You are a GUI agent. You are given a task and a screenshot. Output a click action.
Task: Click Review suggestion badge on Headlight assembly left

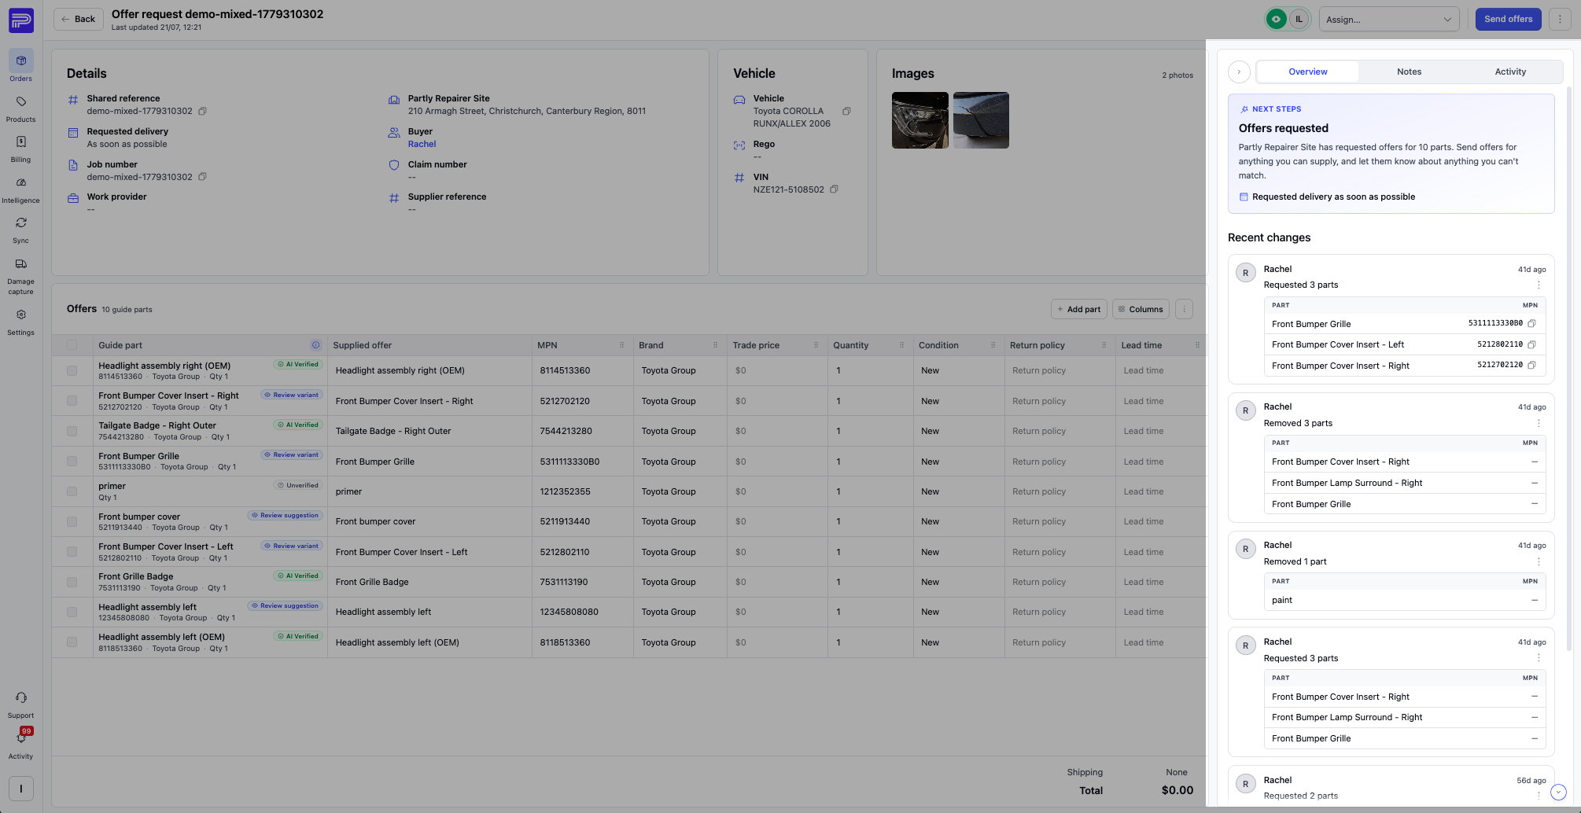[286, 606]
